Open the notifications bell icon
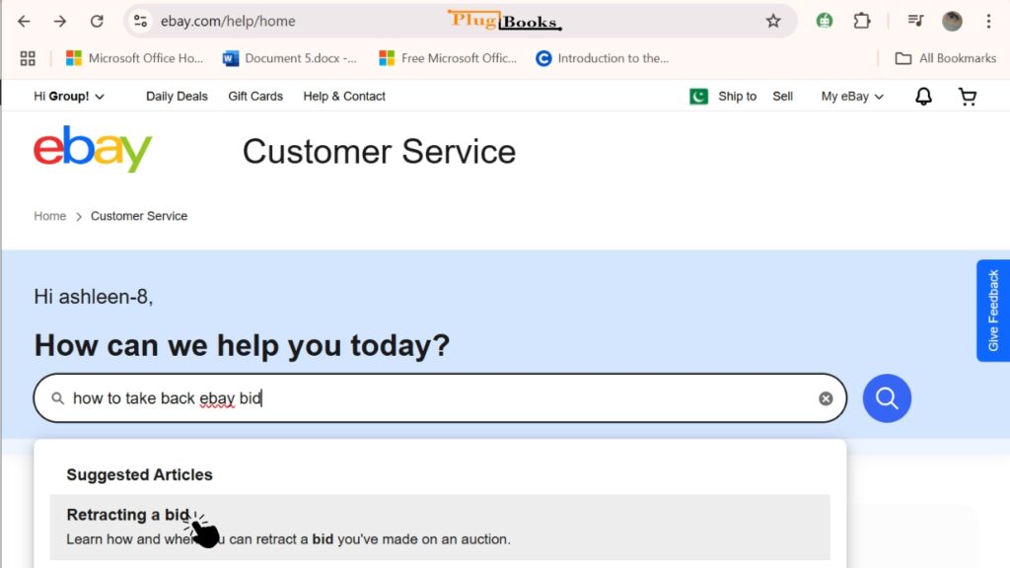The height and width of the screenshot is (568, 1010). [923, 97]
